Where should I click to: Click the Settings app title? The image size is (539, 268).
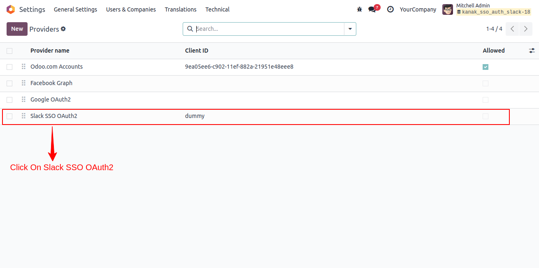(32, 9)
